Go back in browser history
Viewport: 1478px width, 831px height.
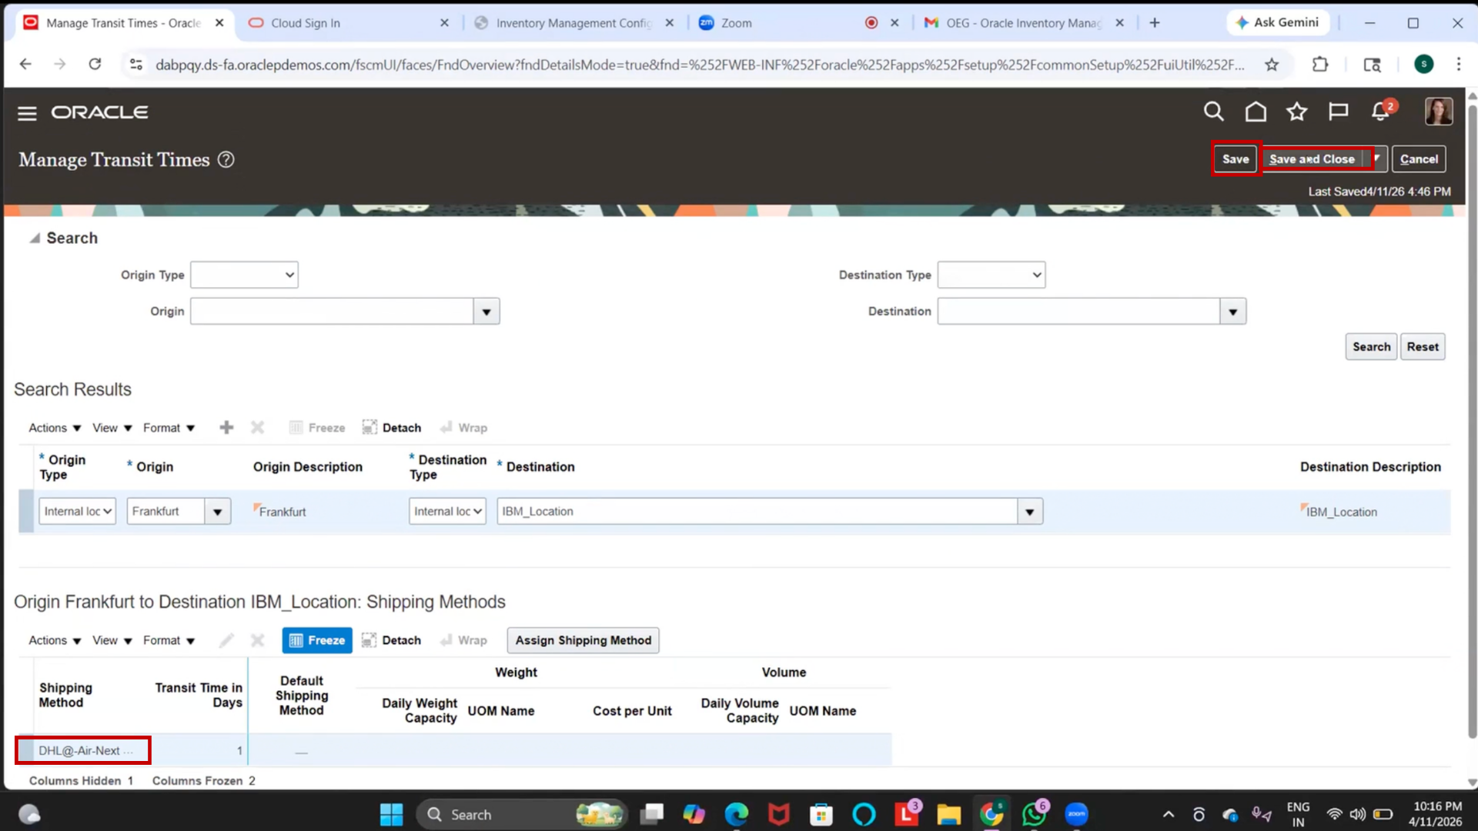coord(25,65)
